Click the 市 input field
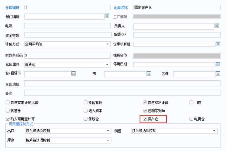 125,74
